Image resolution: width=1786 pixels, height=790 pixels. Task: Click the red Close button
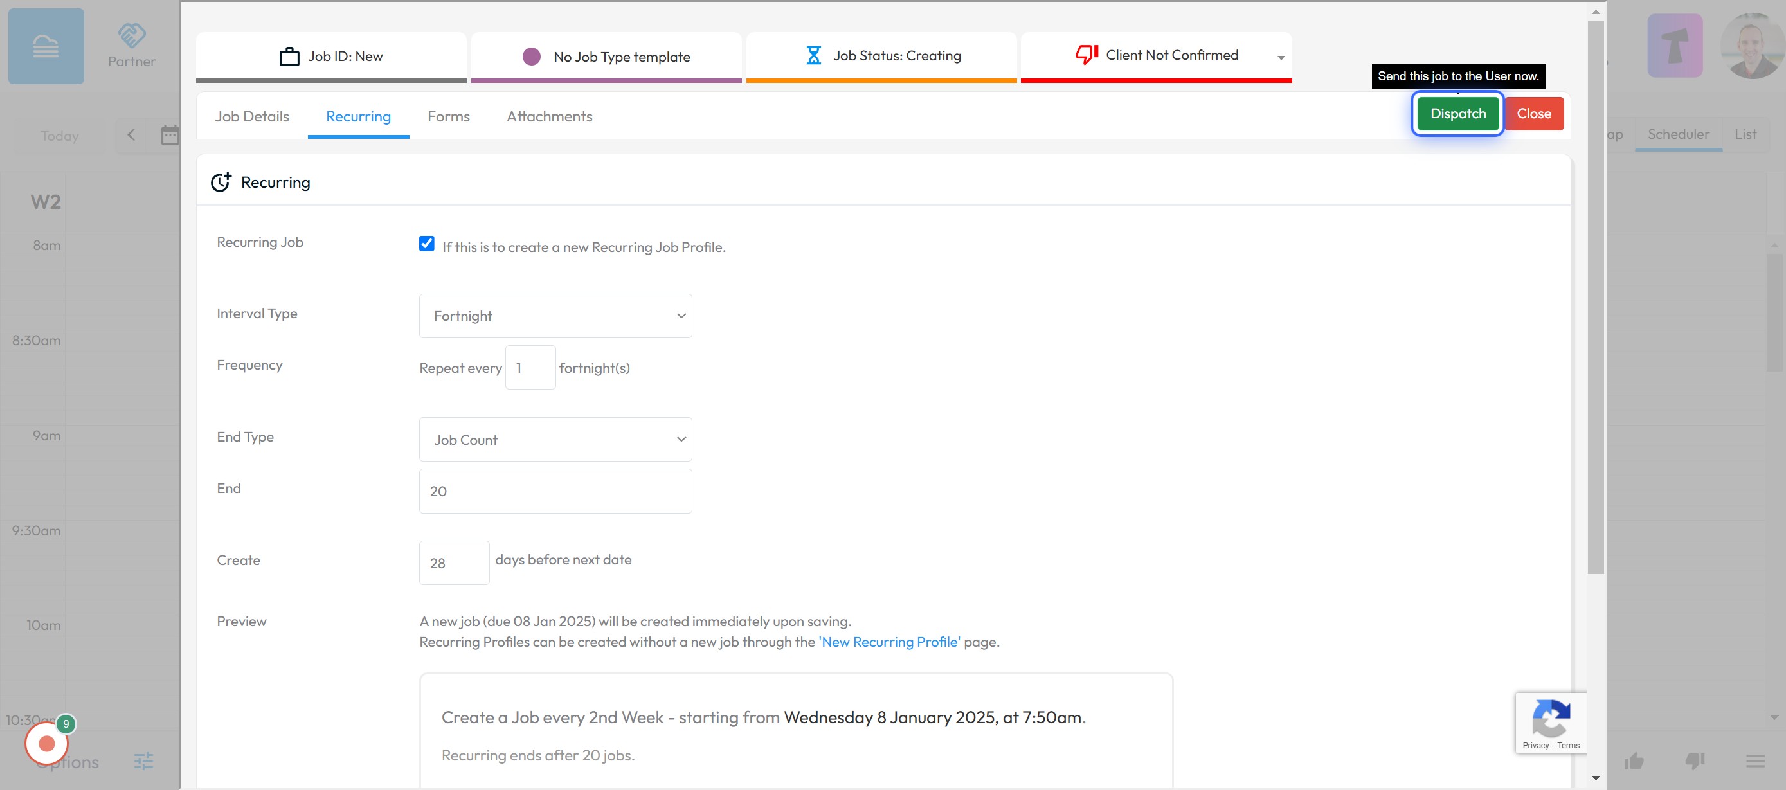(x=1533, y=114)
